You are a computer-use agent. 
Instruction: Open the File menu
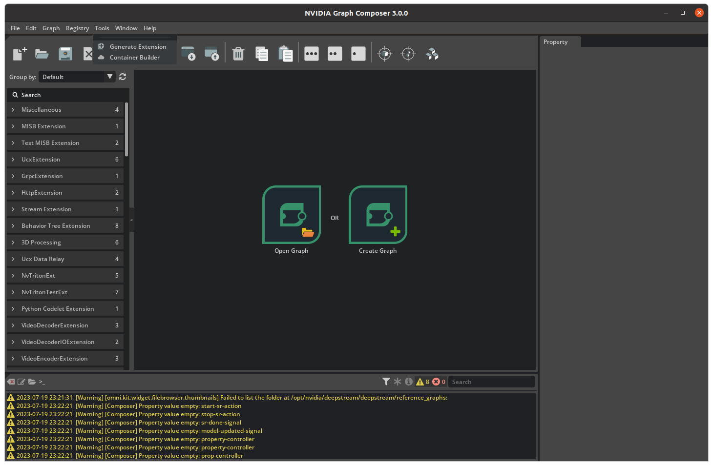(15, 28)
